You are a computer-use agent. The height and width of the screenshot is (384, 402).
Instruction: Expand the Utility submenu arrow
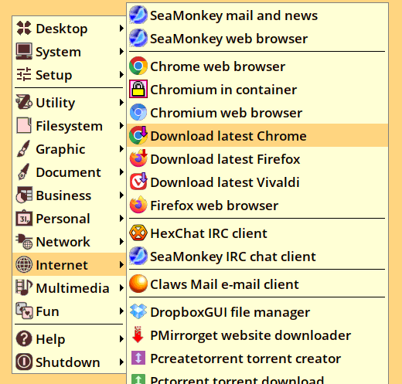pos(121,103)
